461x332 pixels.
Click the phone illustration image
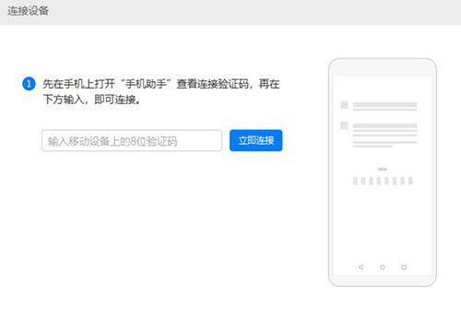coord(383,172)
